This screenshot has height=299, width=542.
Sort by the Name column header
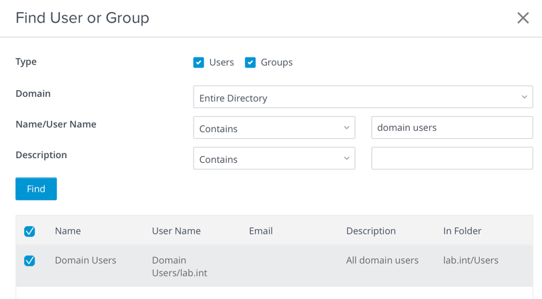[x=67, y=231]
